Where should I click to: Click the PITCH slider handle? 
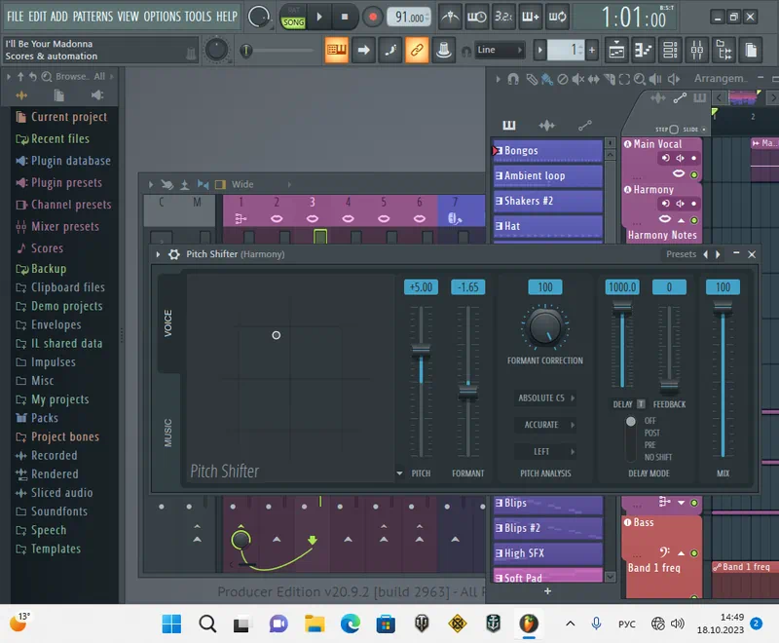[421, 351]
